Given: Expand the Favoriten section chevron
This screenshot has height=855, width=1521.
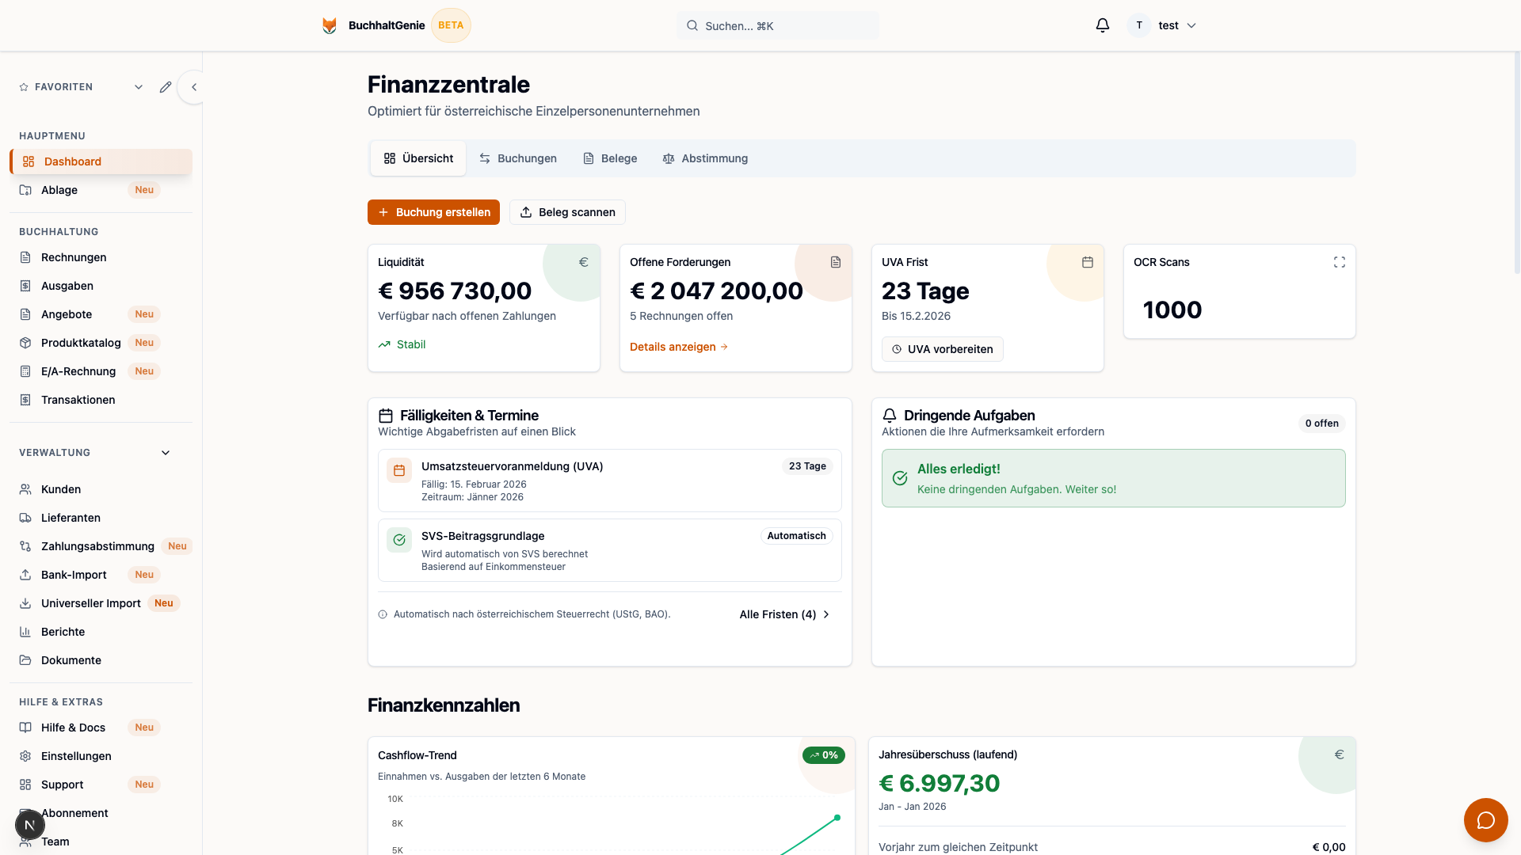Looking at the screenshot, I should pos(139,87).
